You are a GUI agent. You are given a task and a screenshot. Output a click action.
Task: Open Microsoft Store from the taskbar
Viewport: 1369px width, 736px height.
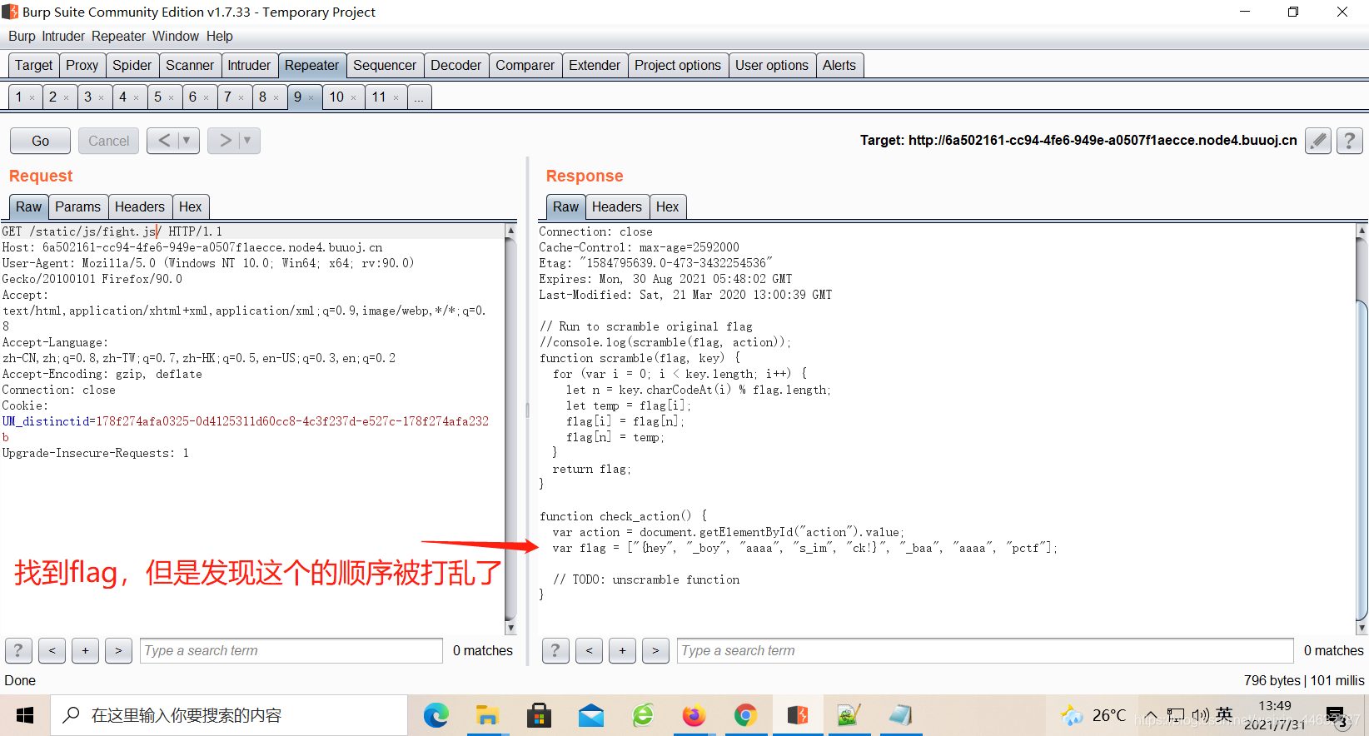(x=539, y=715)
